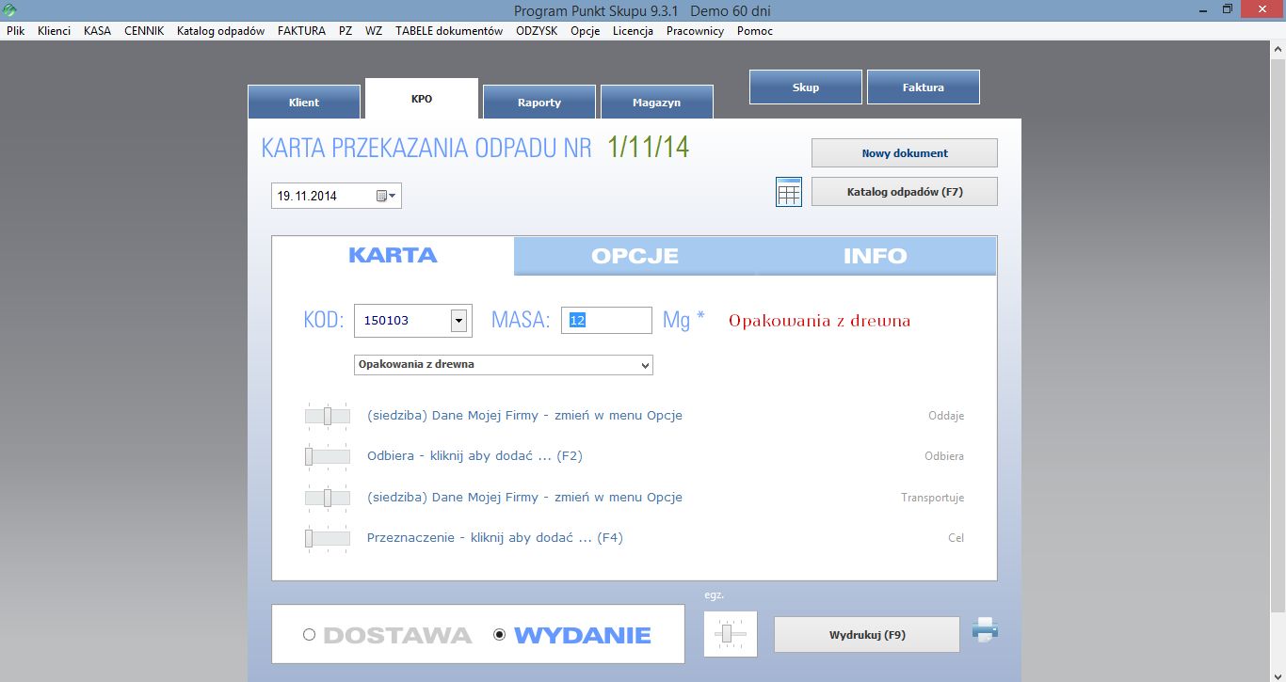
Task: Click the red Opakowania z drewna label
Action: [x=820, y=321]
